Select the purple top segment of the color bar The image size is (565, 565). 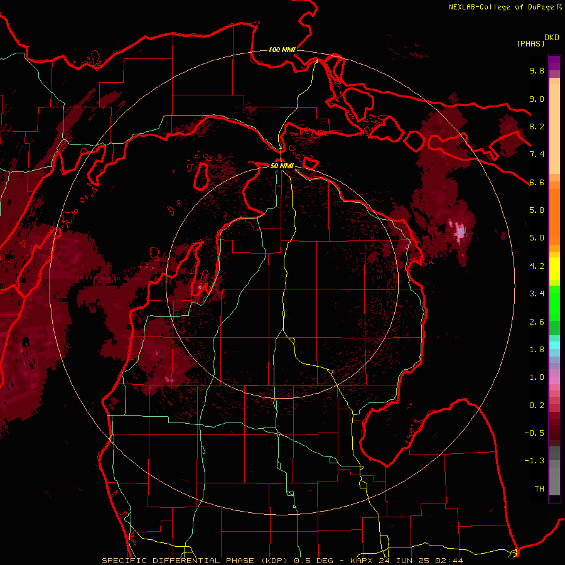tap(554, 63)
